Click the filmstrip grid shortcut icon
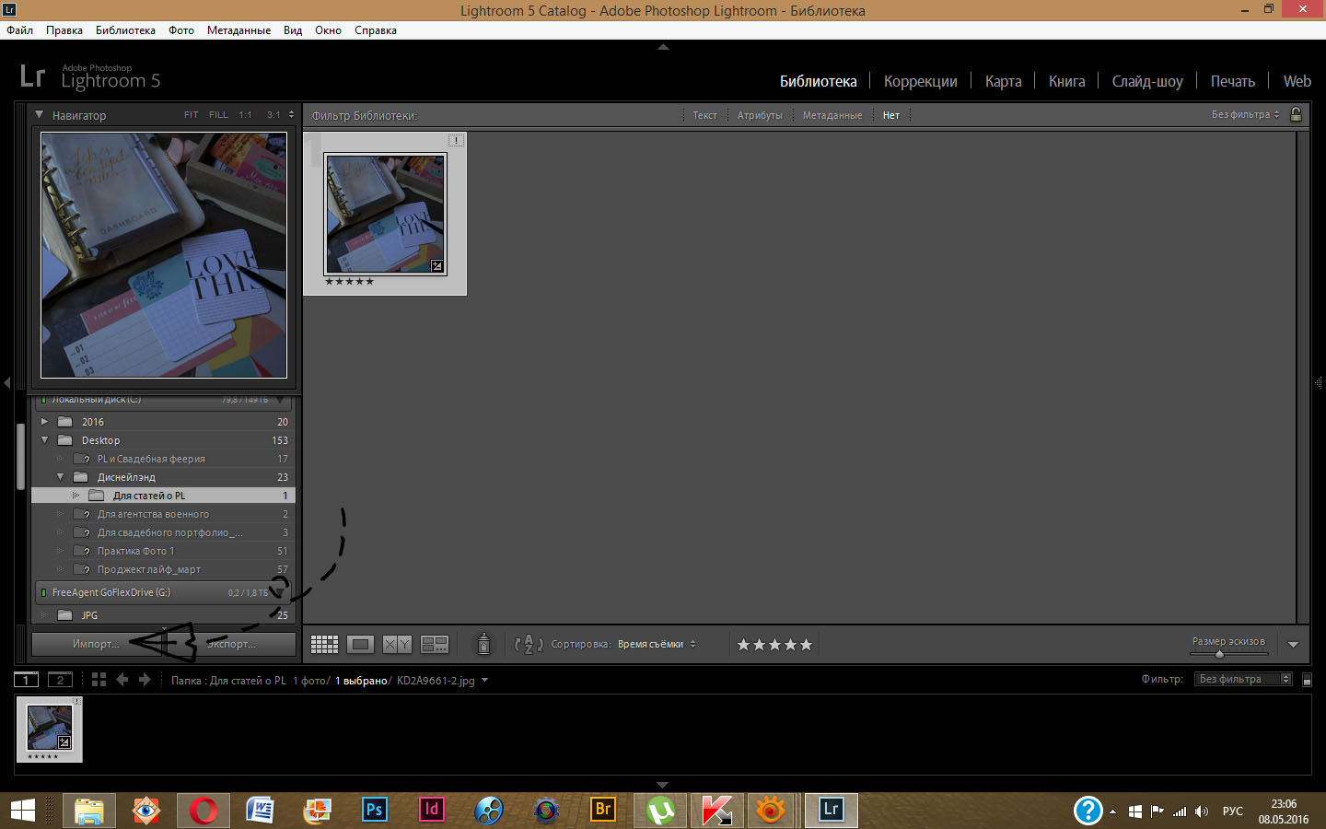Image resolution: width=1326 pixels, height=829 pixels. (x=99, y=680)
